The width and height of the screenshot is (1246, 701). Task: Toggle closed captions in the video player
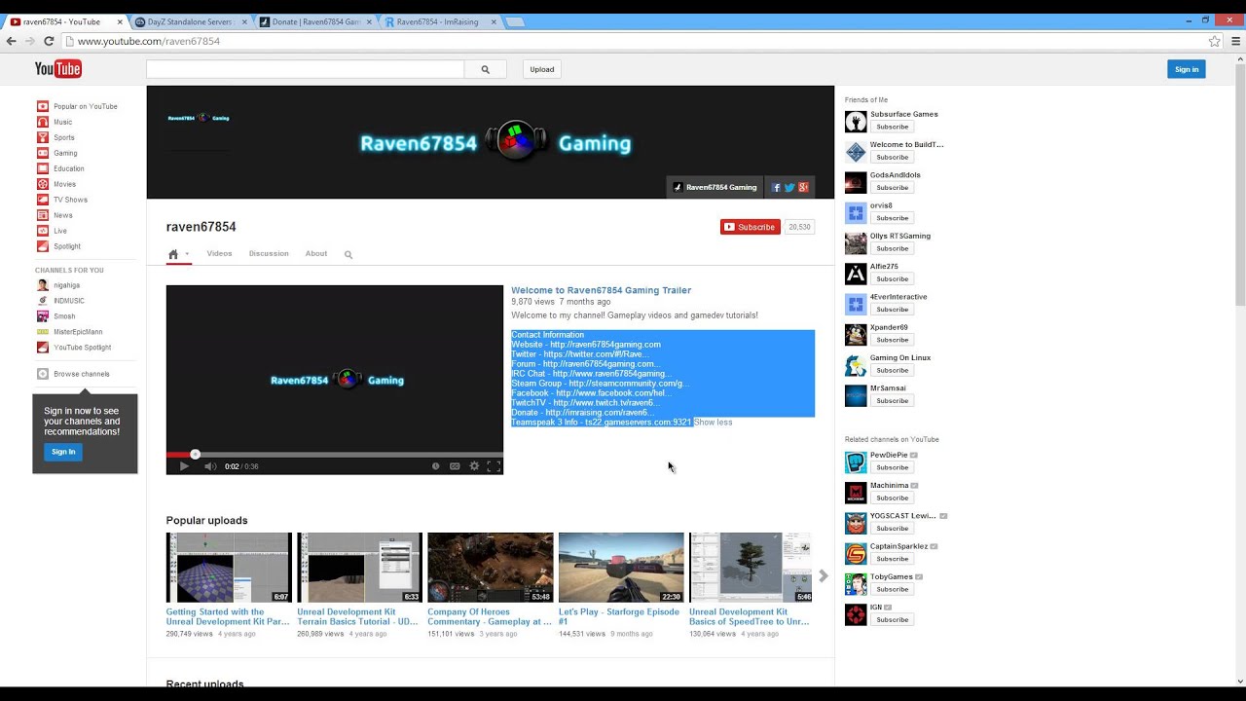pos(455,466)
